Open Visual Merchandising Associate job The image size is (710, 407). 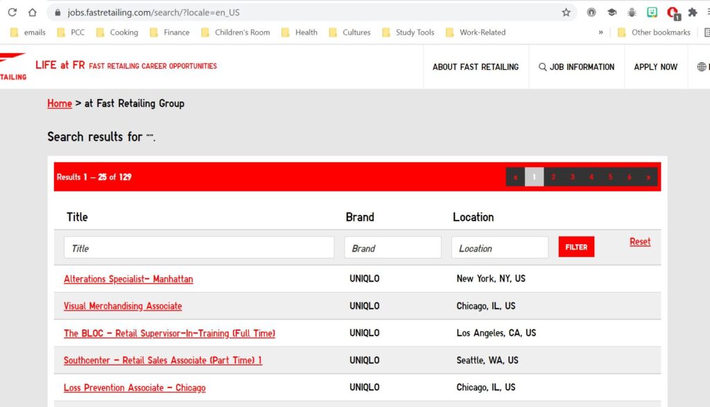[123, 306]
